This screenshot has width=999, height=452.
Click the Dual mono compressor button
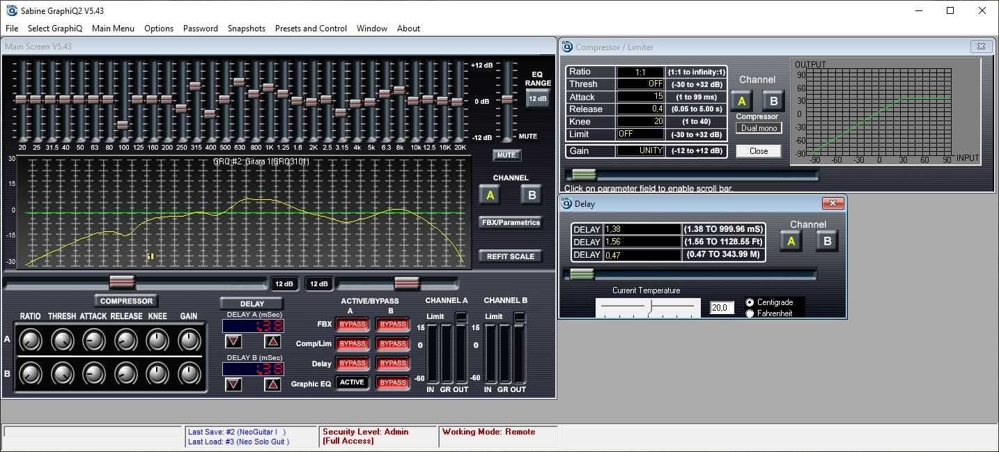(x=759, y=128)
